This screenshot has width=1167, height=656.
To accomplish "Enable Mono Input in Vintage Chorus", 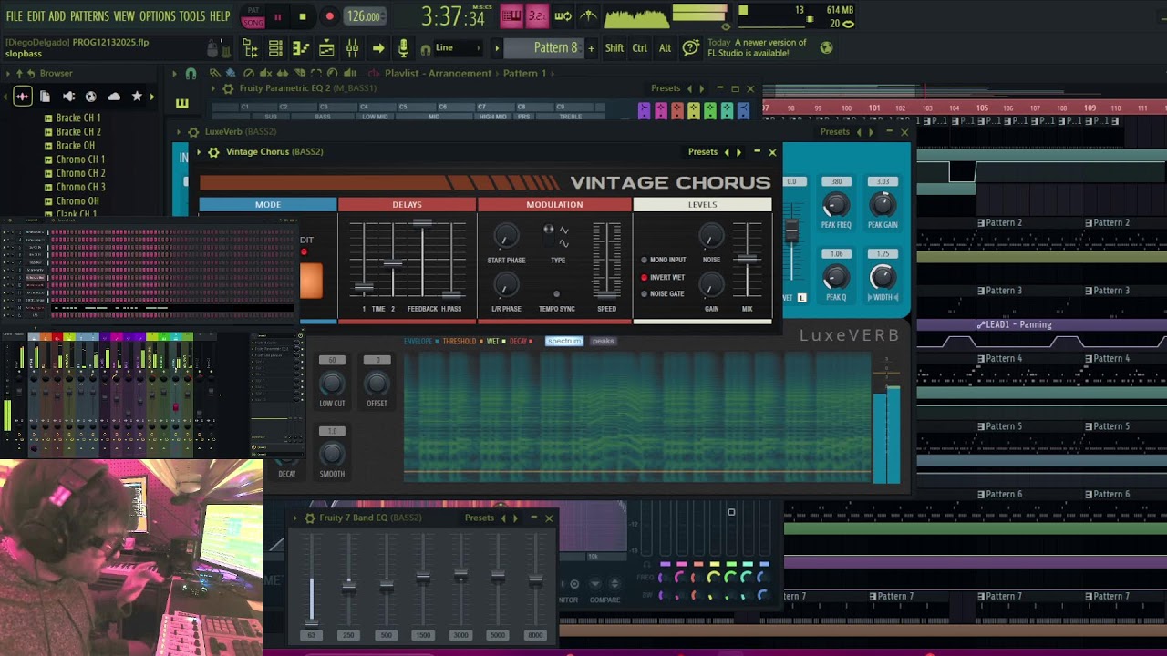I will pyautogui.click(x=645, y=261).
